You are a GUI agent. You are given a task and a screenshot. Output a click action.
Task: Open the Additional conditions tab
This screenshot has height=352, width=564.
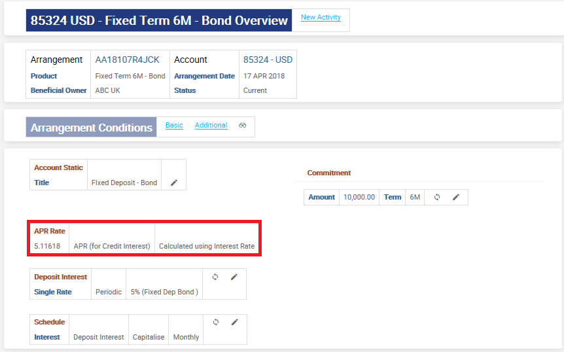click(x=211, y=125)
